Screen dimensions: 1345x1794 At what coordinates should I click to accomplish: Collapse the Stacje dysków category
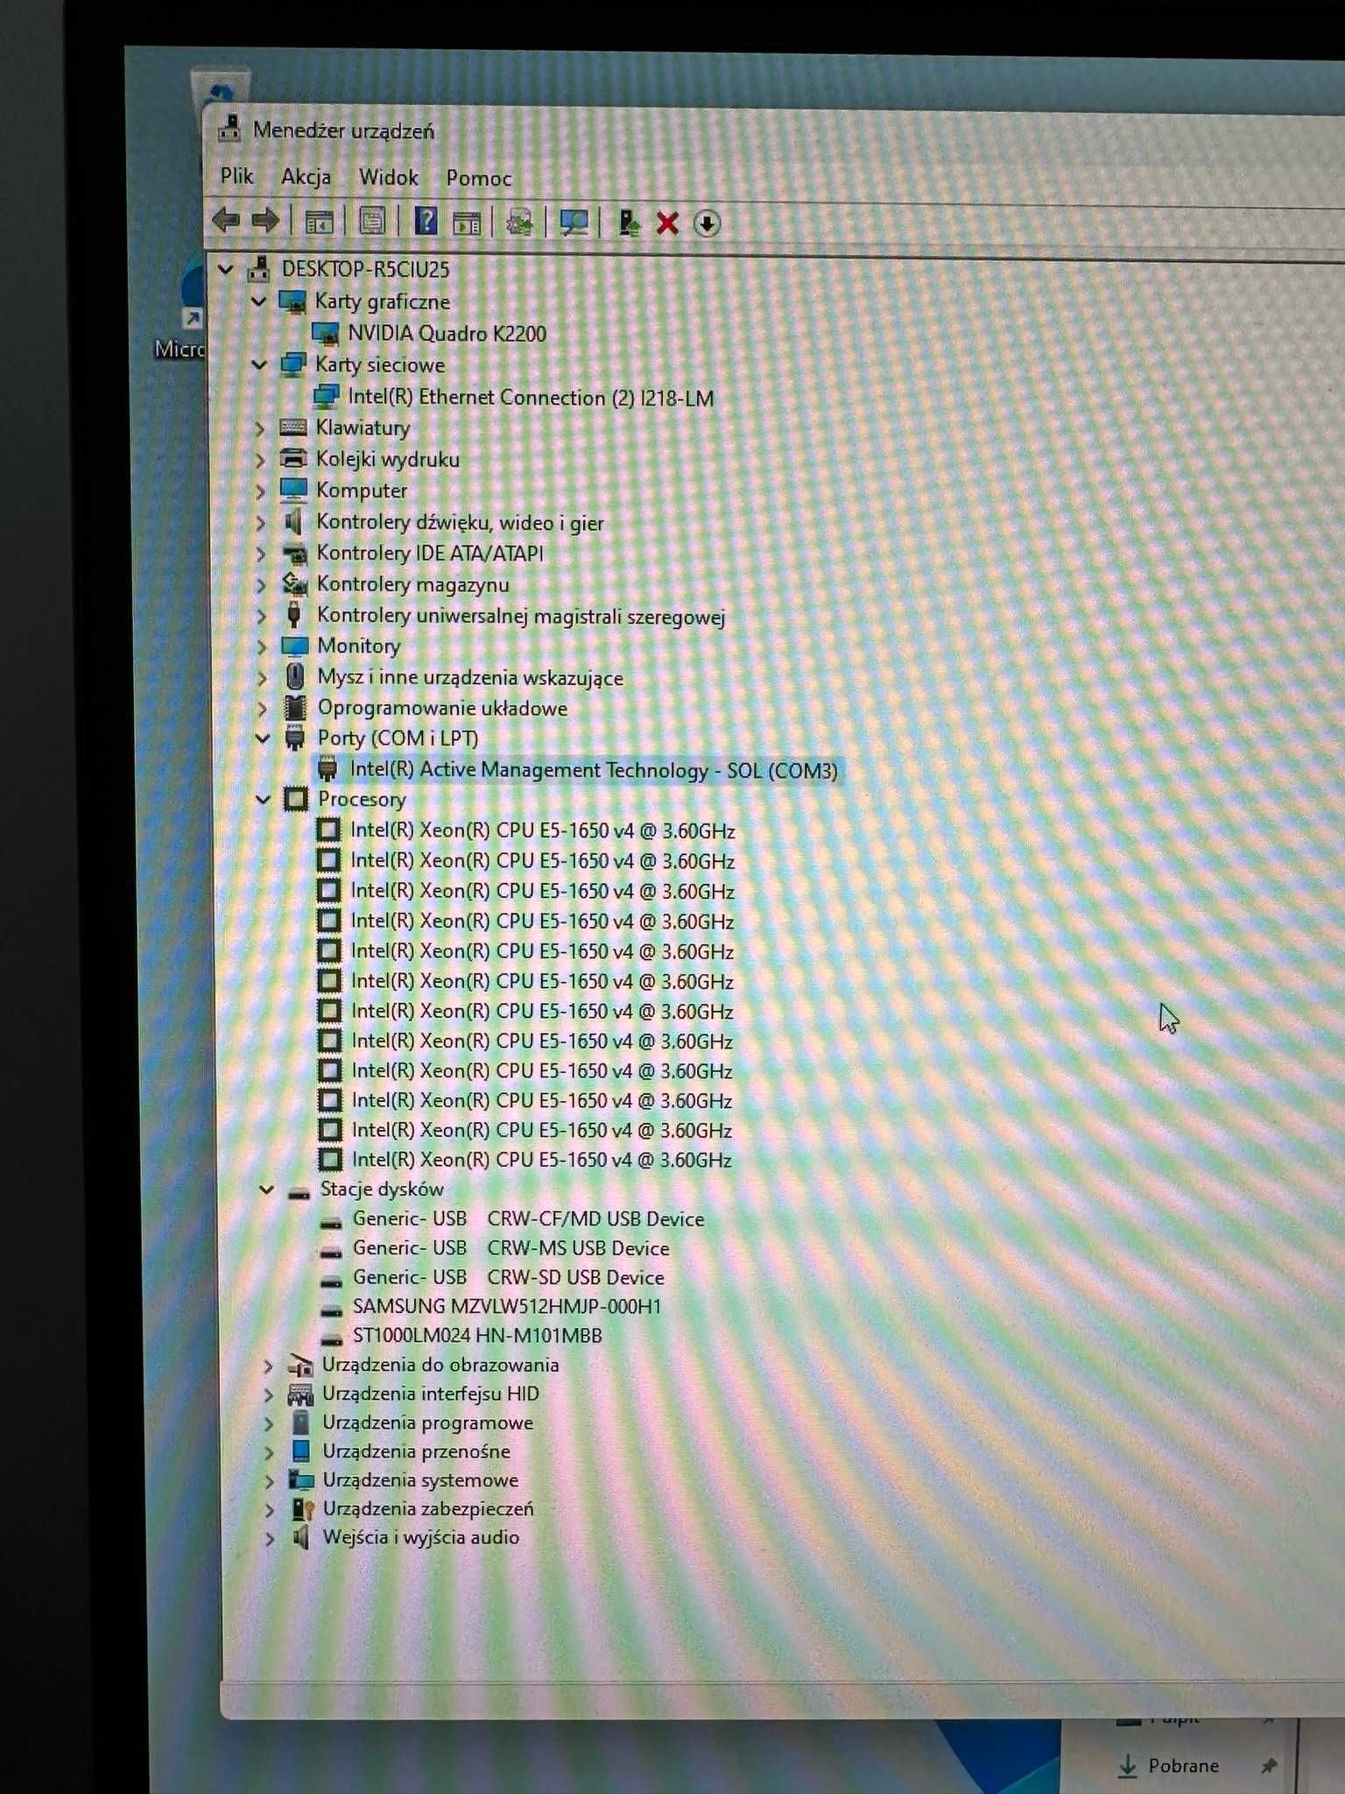tap(266, 1190)
